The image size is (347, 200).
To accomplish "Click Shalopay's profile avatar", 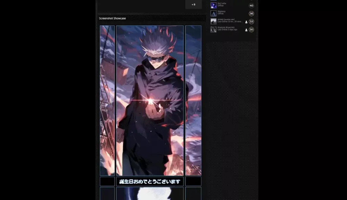I will pos(213,13).
